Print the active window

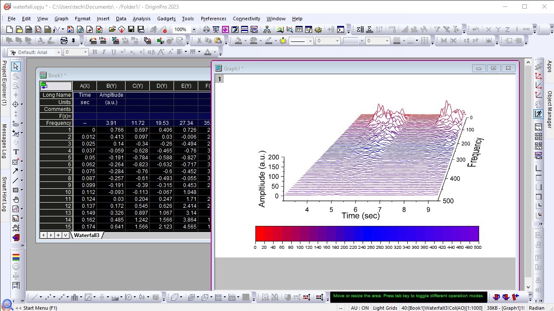[x=206, y=29]
